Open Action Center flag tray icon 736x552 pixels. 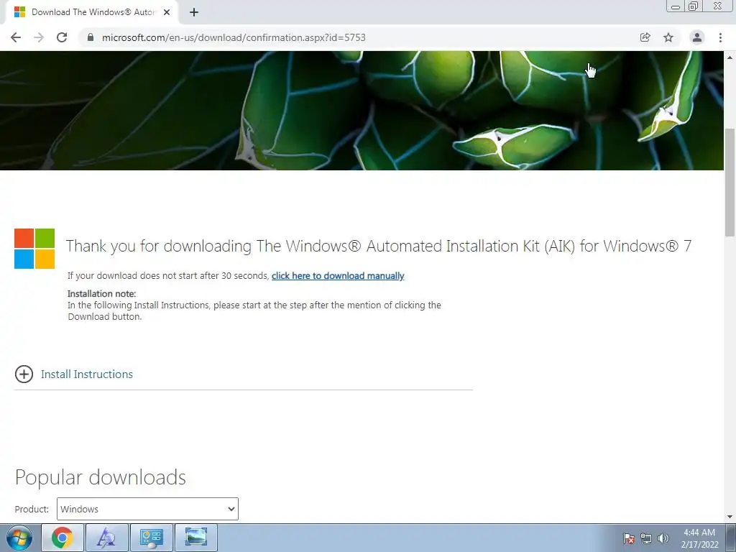(x=629, y=538)
